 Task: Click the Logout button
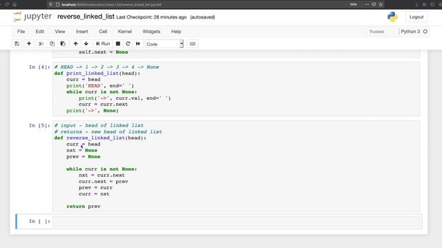[416, 17]
